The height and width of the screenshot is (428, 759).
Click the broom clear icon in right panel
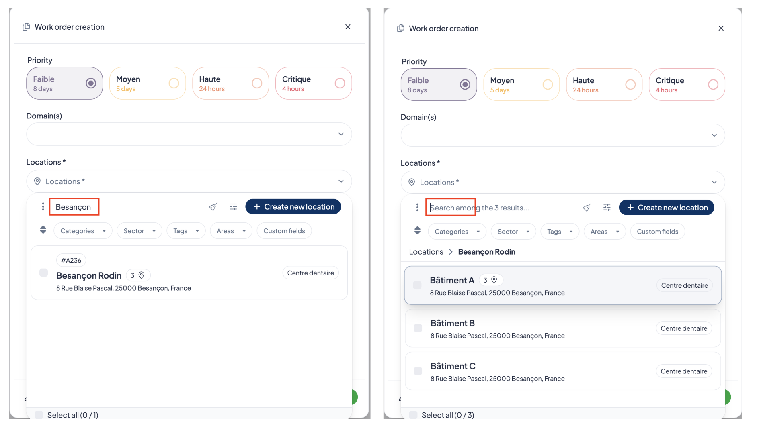587,208
